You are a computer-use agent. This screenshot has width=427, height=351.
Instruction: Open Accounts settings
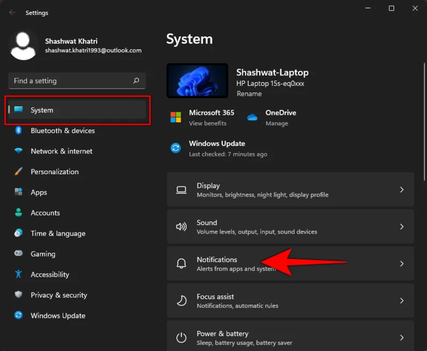(44, 213)
